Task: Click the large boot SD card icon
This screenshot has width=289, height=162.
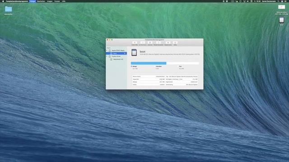Action: pyautogui.click(x=134, y=53)
